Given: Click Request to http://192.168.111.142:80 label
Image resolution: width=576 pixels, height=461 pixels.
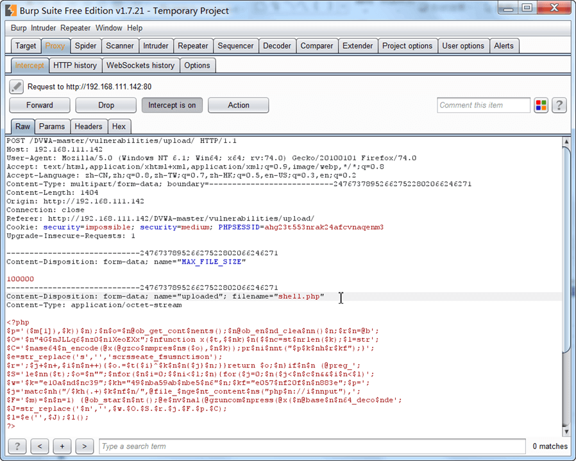Looking at the screenshot, I should click(x=89, y=87).
